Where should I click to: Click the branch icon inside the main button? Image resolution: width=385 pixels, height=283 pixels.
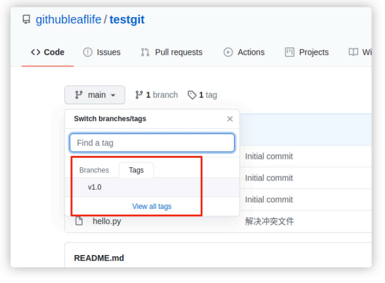click(78, 95)
